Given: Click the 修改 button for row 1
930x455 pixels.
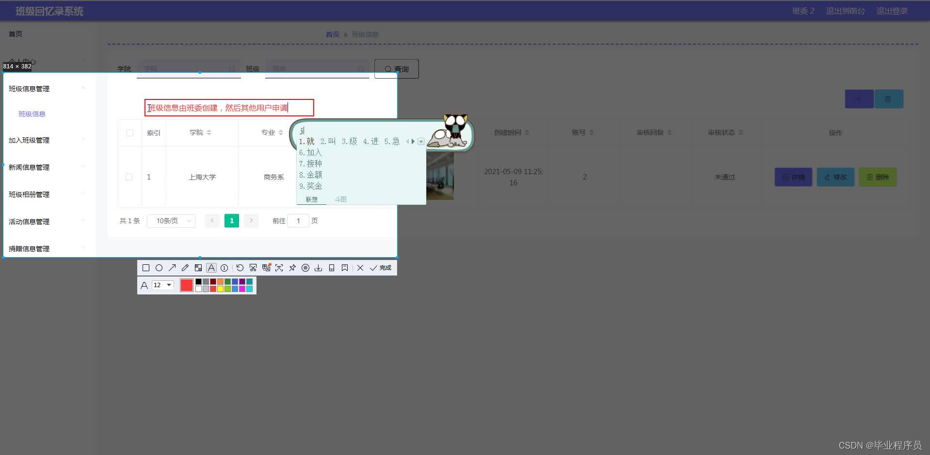Looking at the screenshot, I should tap(835, 177).
